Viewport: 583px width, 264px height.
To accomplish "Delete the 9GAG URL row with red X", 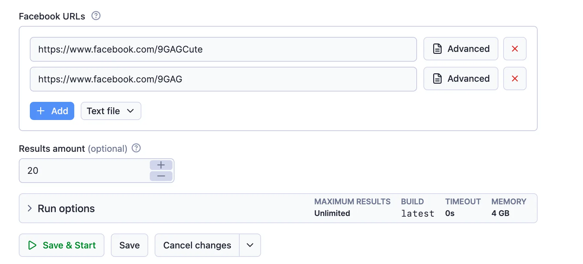I will click(x=515, y=78).
